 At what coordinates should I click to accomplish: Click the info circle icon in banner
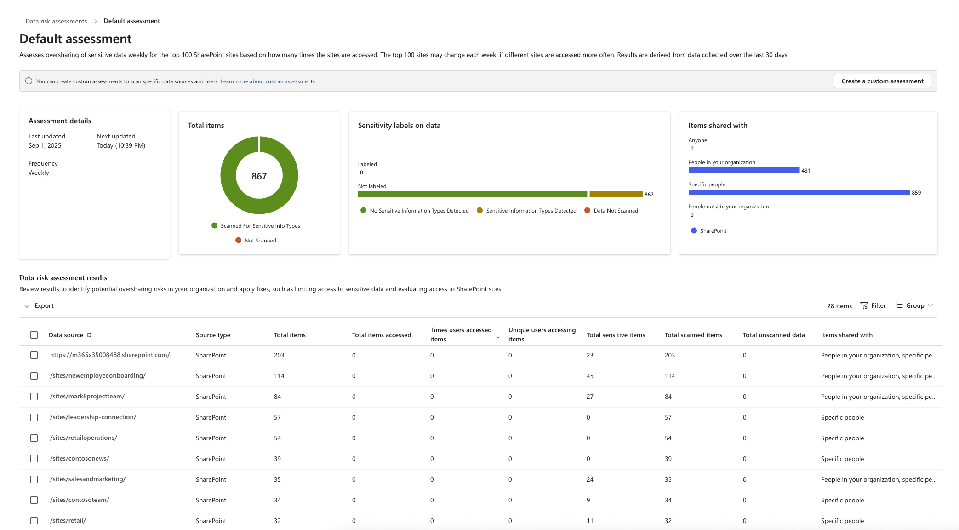(x=29, y=81)
